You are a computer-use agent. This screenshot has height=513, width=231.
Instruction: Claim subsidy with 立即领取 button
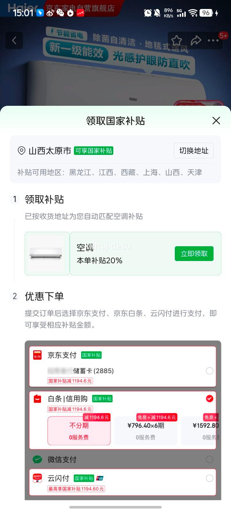click(194, 254)
